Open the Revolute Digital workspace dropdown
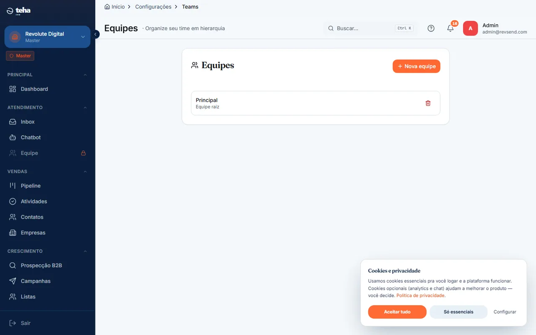Screen dimensions: 536x335 coord(47,37)
